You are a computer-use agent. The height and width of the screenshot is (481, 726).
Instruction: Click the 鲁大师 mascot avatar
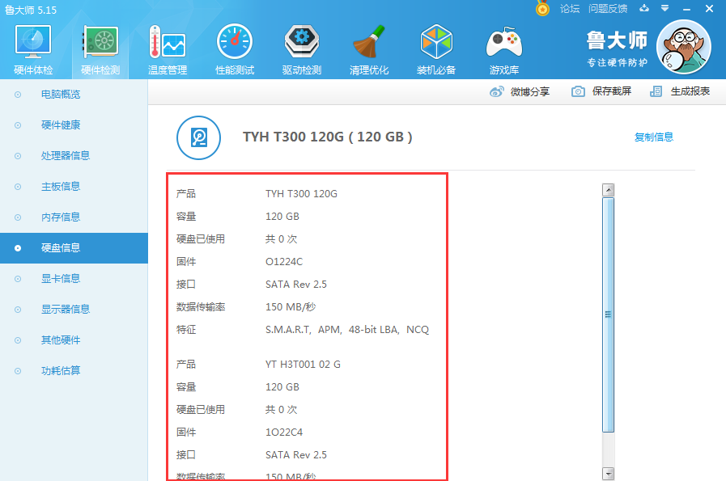(683, 47)
